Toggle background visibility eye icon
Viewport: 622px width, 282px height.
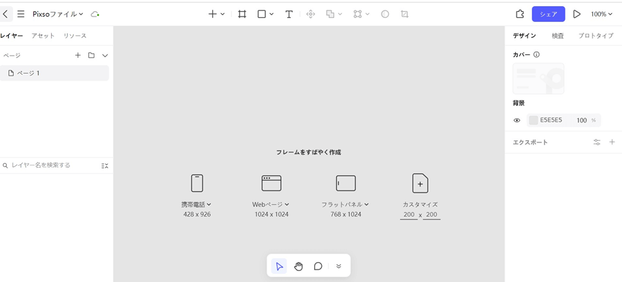pyautogui.click(x=517, y=120)
